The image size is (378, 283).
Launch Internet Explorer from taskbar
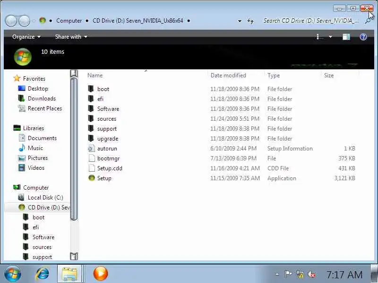43,274
